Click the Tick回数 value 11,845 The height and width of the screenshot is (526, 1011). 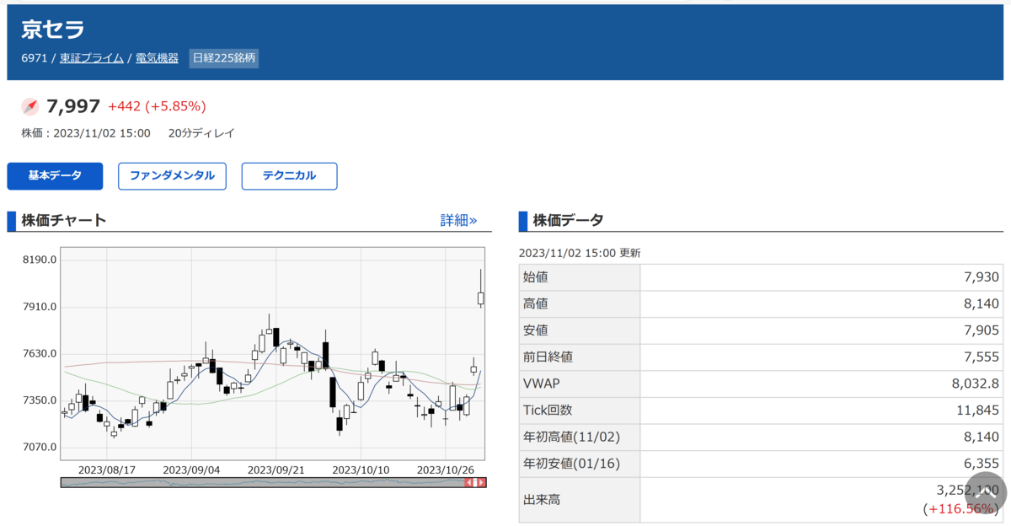tap(978, 411)
